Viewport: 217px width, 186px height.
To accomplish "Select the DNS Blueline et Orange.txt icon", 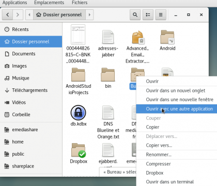I will pos(108,113).
